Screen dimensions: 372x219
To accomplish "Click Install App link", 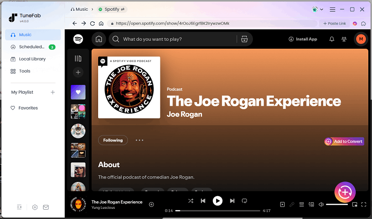I will pyautogui.click(x=303, y=39).
